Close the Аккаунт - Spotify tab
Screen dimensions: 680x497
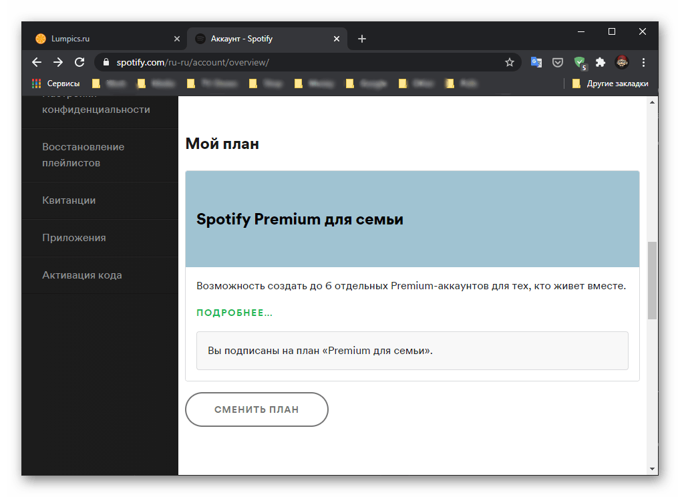tap(337, 39)
